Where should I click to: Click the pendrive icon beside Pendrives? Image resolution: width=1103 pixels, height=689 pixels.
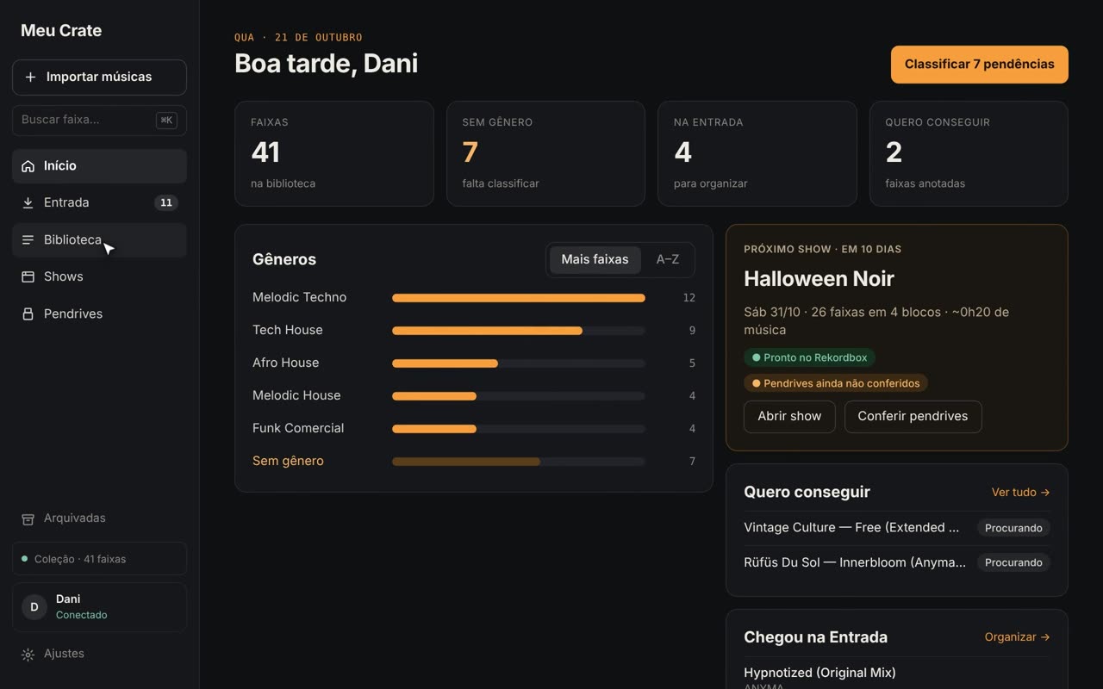coord(28,314)
